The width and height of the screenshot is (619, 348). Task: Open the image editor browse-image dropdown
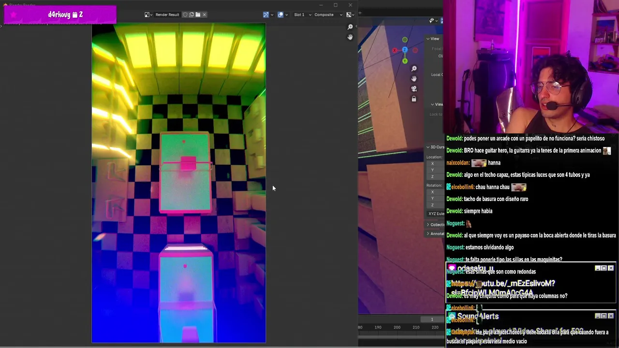[x=148, y=14]
